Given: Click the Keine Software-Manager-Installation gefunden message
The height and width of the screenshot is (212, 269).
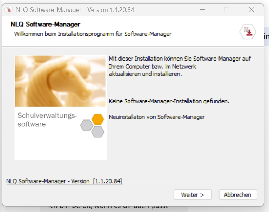Looking at the screenshot, I should [169, 101].
